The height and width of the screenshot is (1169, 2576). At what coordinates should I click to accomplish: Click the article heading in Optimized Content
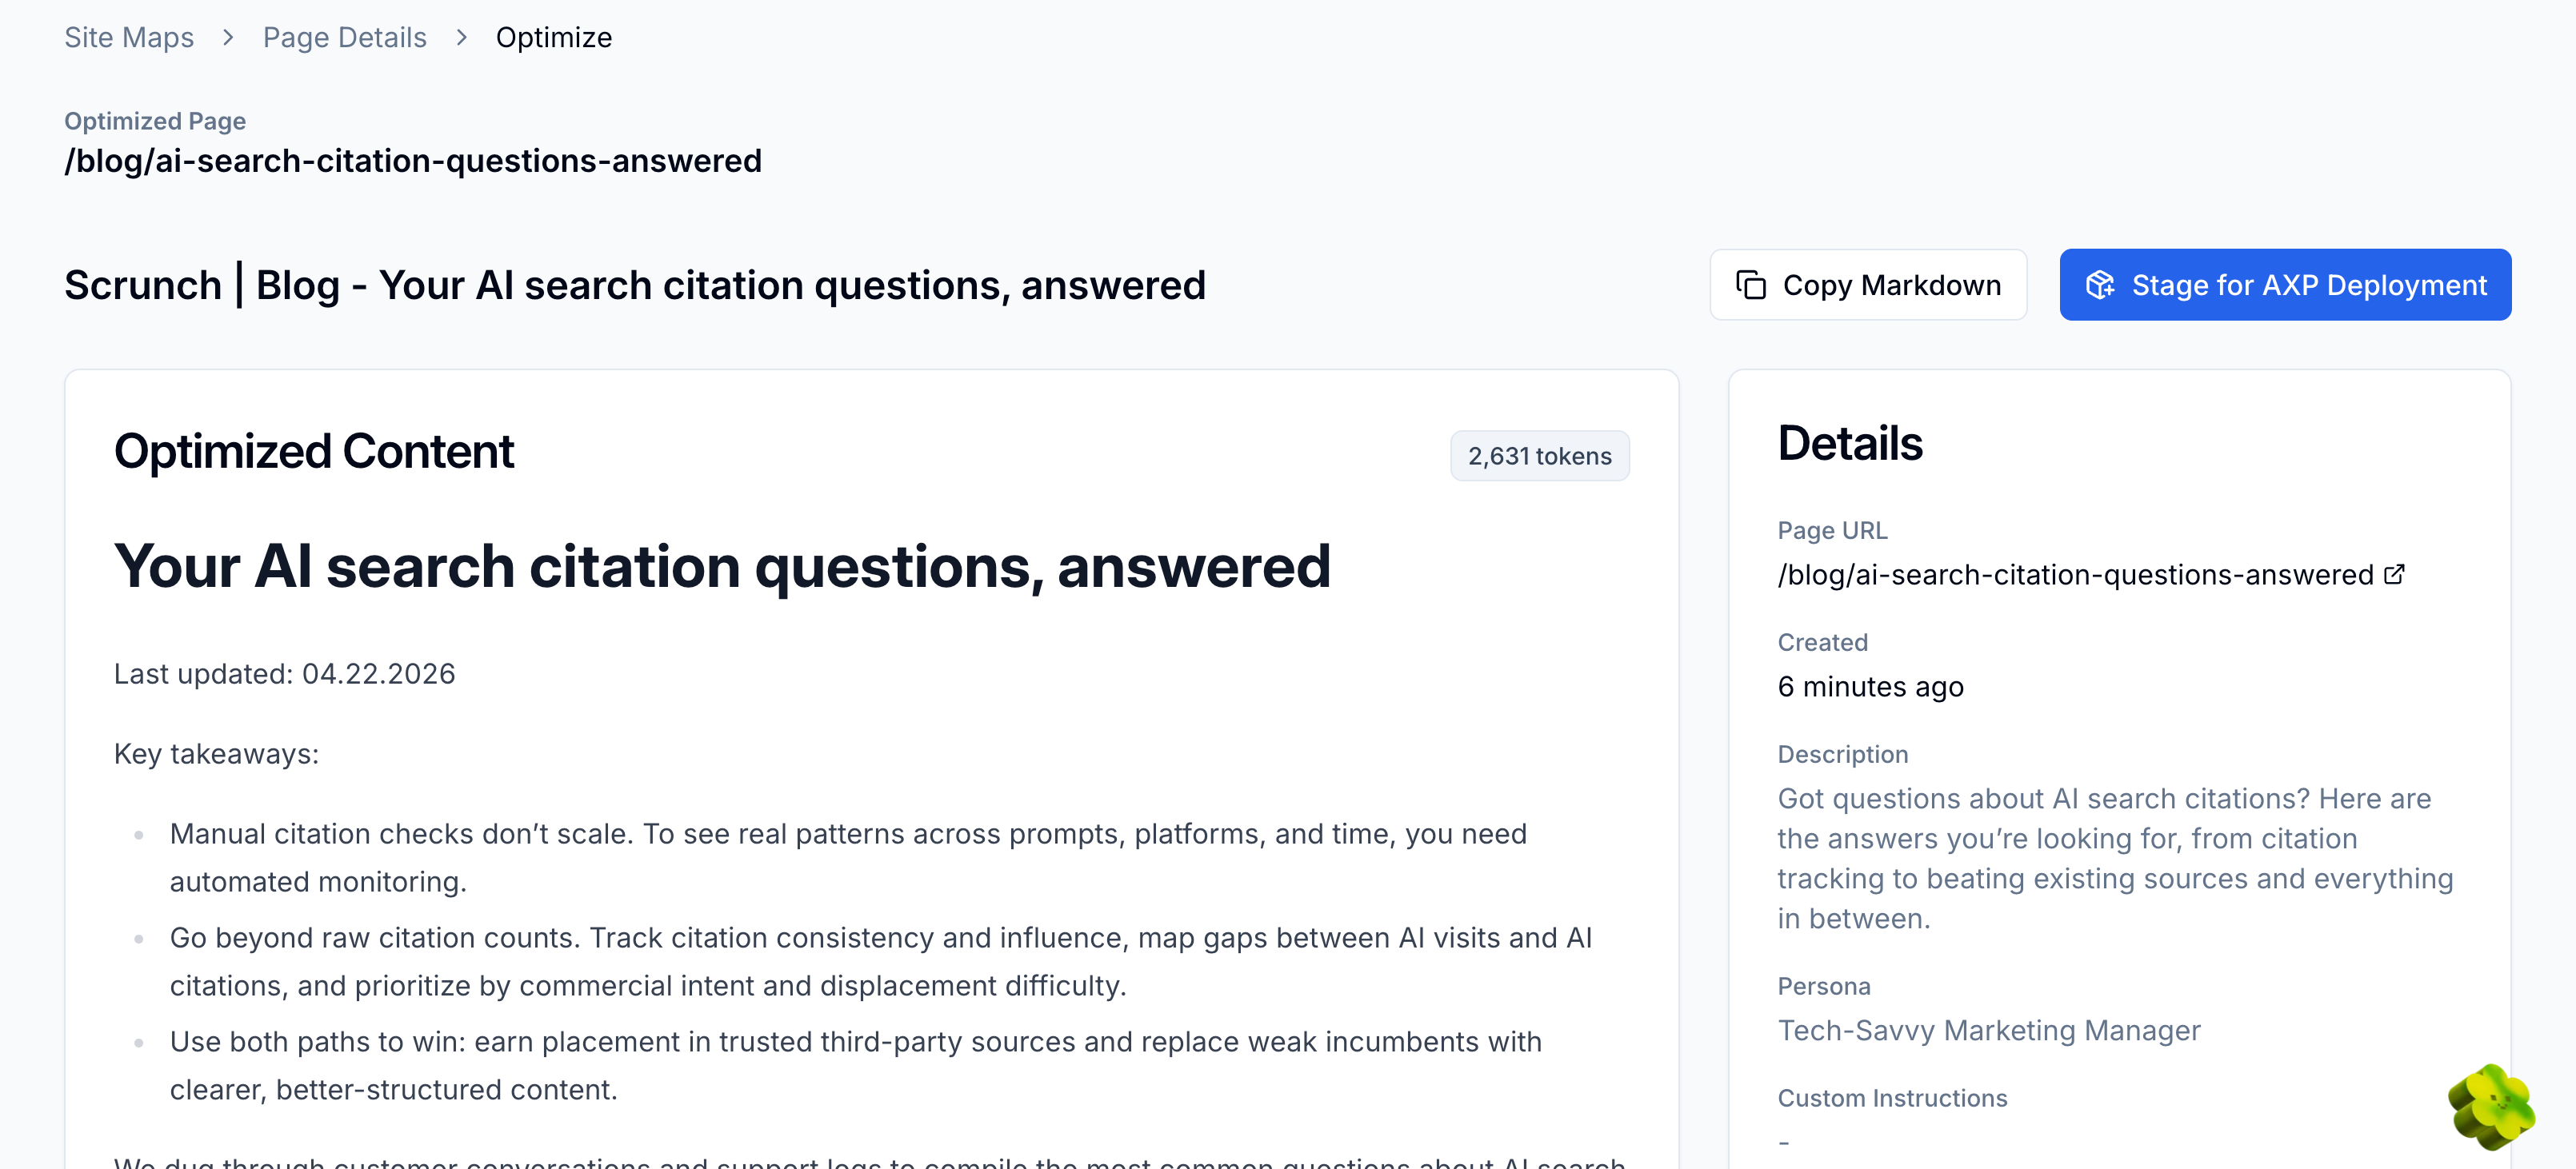point(722,567)
